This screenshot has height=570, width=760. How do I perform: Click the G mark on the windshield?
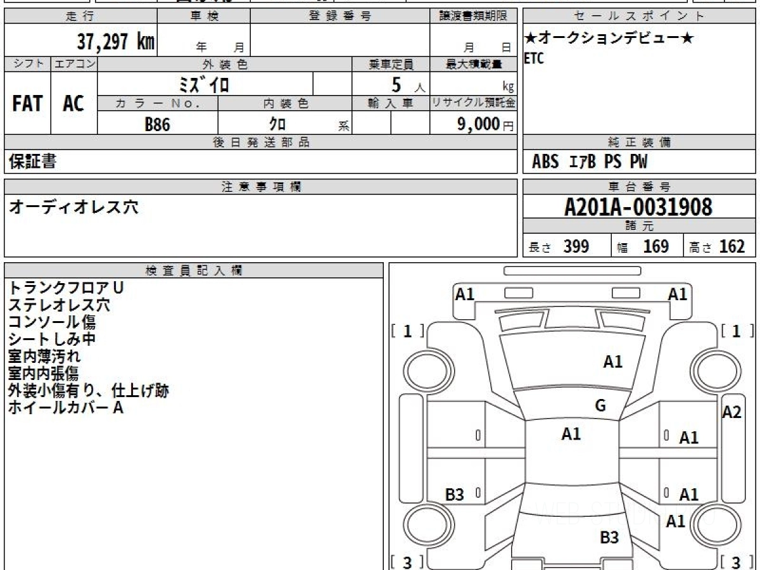[x=600, y=406]
